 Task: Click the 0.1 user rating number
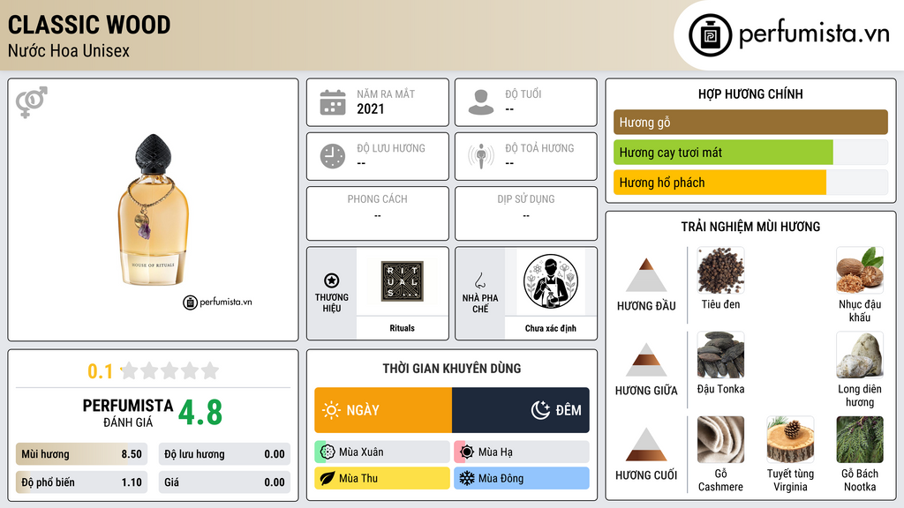[101, 371]
